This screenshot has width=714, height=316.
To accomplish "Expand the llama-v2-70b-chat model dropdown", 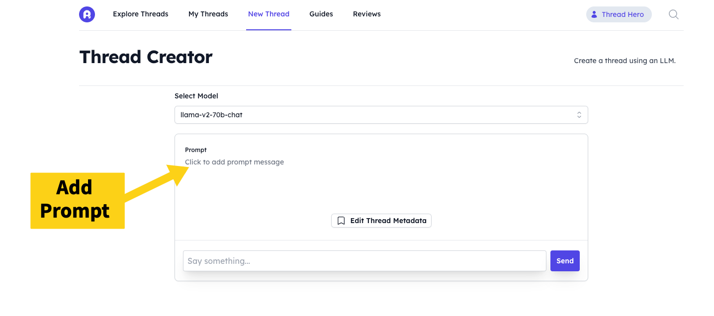I will tap(380, 115).
